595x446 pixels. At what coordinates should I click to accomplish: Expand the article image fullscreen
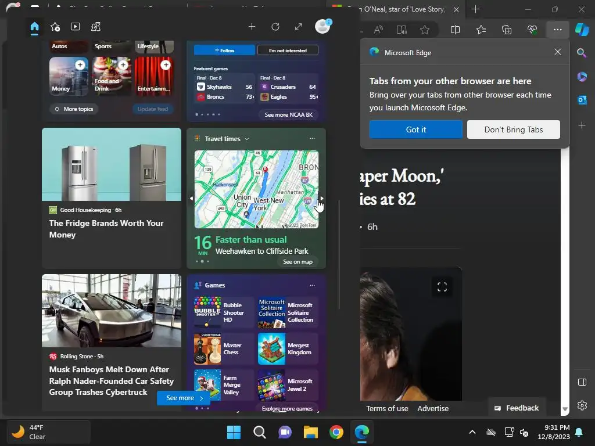(442, 287)
